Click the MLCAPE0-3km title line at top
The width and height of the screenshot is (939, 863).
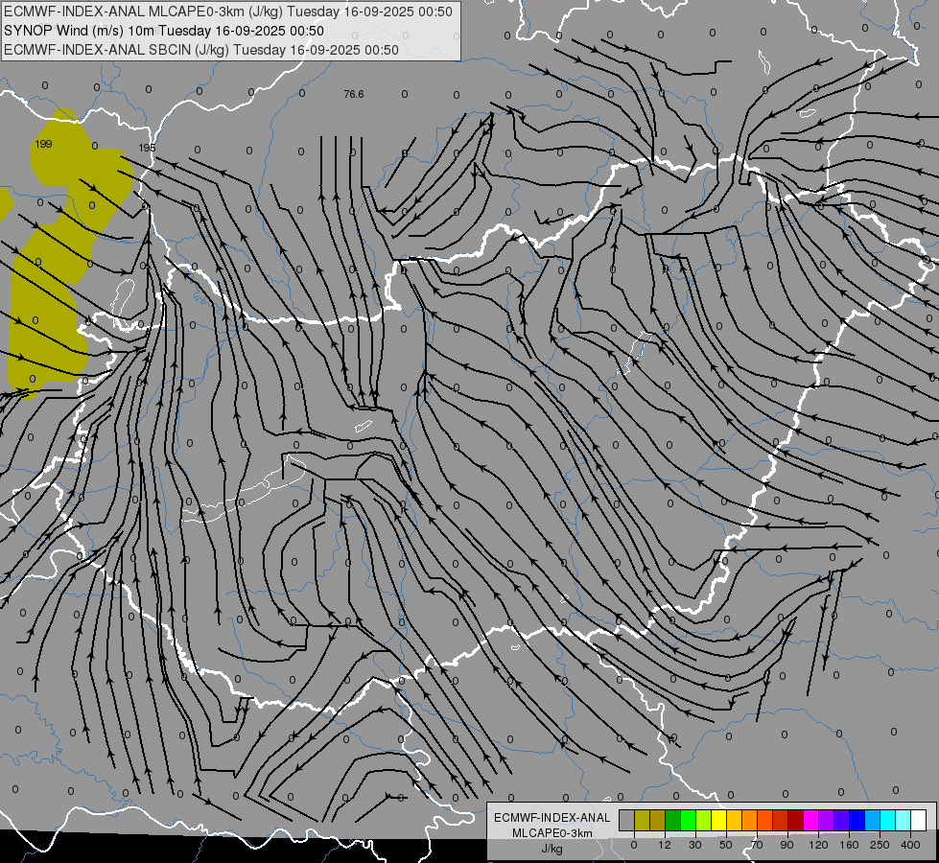pyautogui.click(x=228, y=12)
